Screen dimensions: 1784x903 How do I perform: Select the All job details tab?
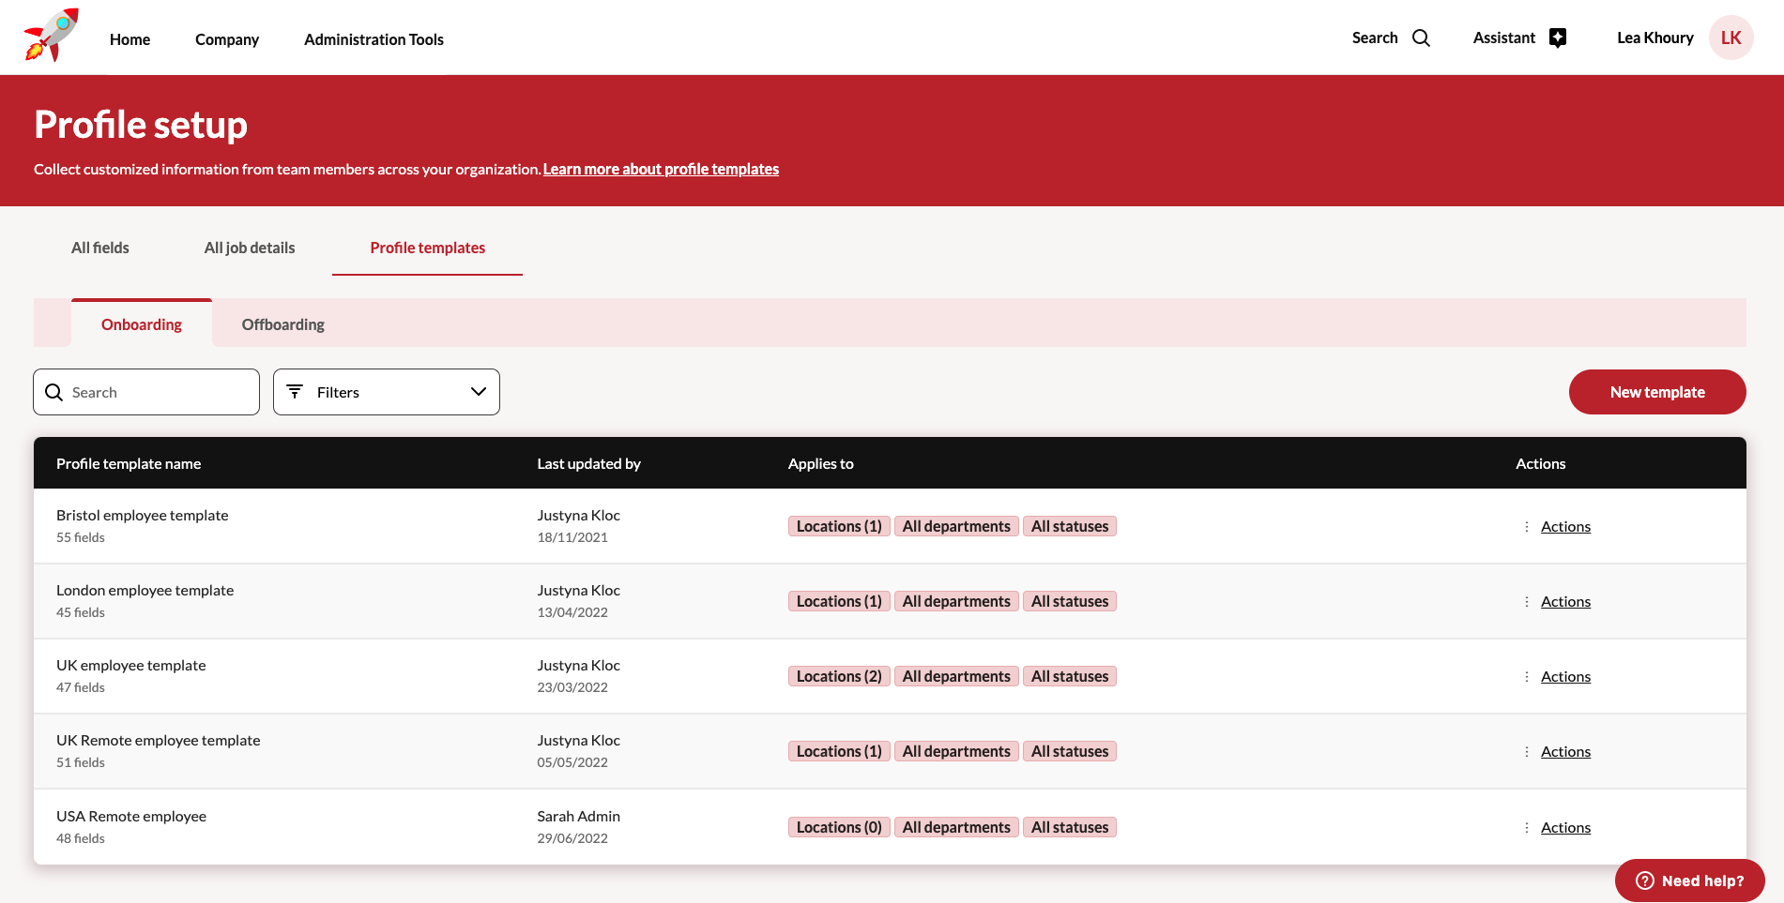click(x=250, y=248)
